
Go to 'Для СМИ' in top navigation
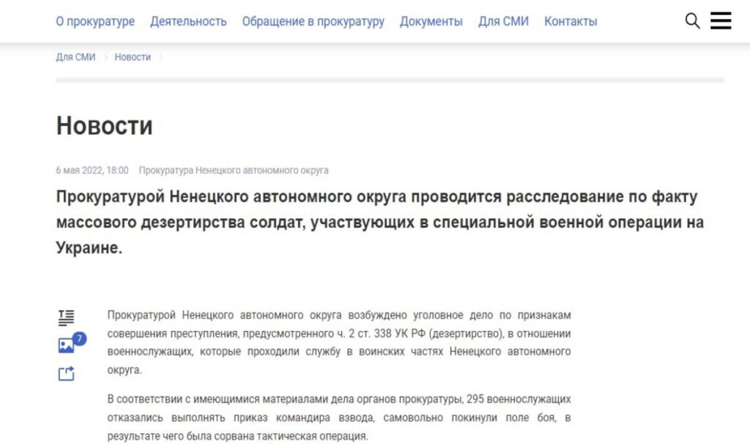(x=503, y=21)
